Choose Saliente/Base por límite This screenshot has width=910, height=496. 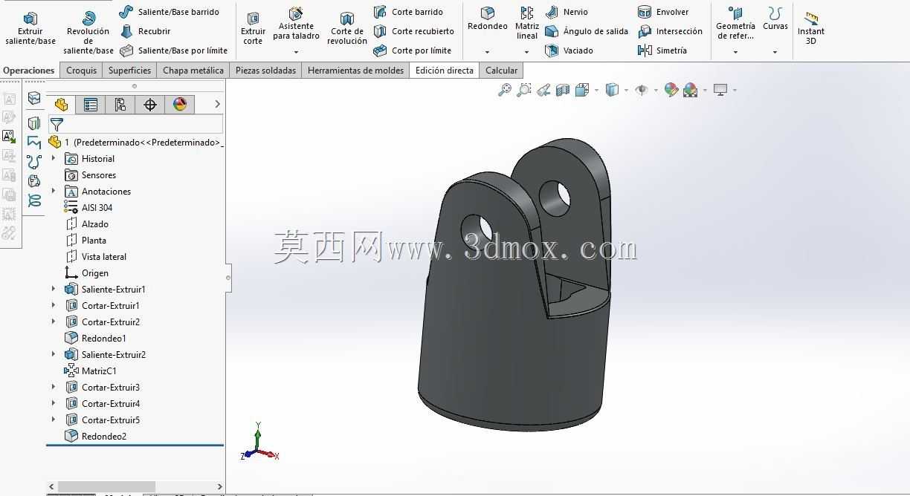coord(174,50)
